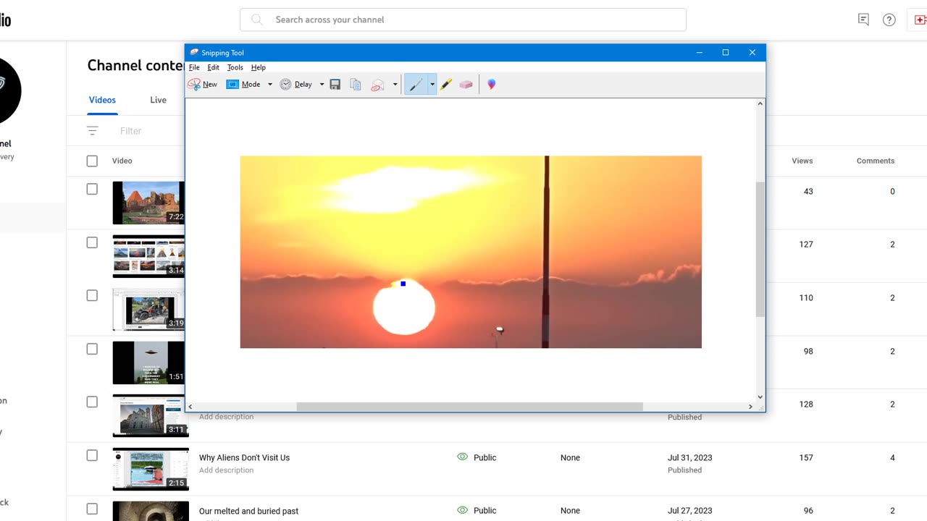The height and width of the screenshot is (521, 927).
Task: Expand the Send Snip dropdown arrow
Action: pyautogui.click(x=395, y=85)
